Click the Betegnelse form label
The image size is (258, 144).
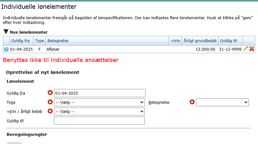click(159, 102)
